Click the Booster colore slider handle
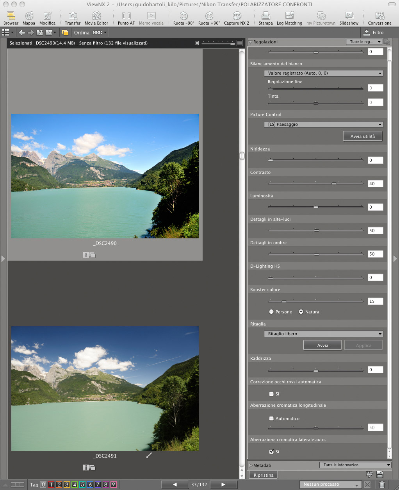Image resolution: width=399 pixels, height=490 pixels. [284, 301]
